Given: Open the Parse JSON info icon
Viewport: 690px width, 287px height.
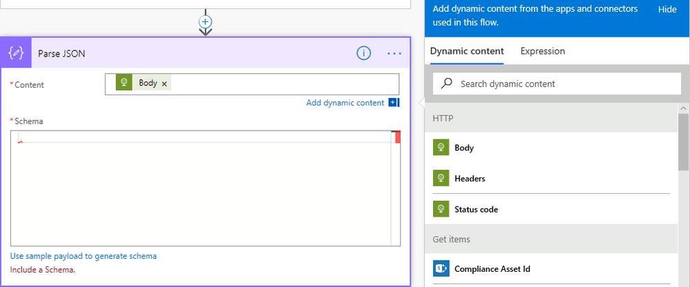Looking at the screenshot, I should tap(364, 53).
